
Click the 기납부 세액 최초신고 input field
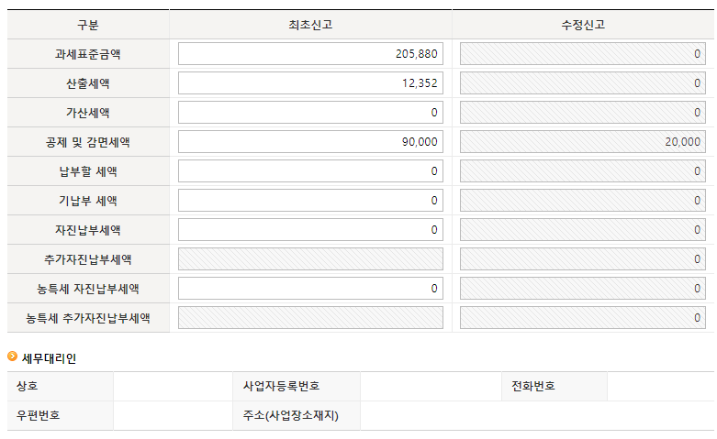click(310, 201)
